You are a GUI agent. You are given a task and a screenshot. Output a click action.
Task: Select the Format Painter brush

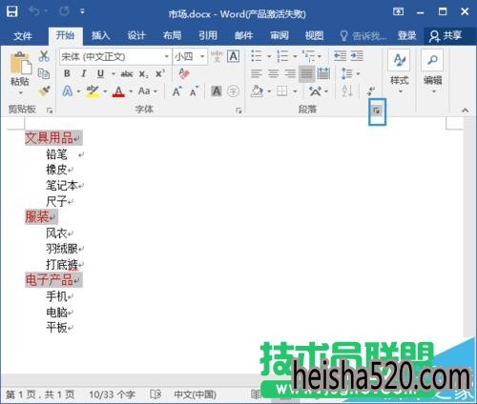[x=44, y=91]
